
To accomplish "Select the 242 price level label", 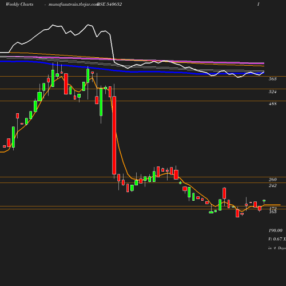I will (272, 185).
